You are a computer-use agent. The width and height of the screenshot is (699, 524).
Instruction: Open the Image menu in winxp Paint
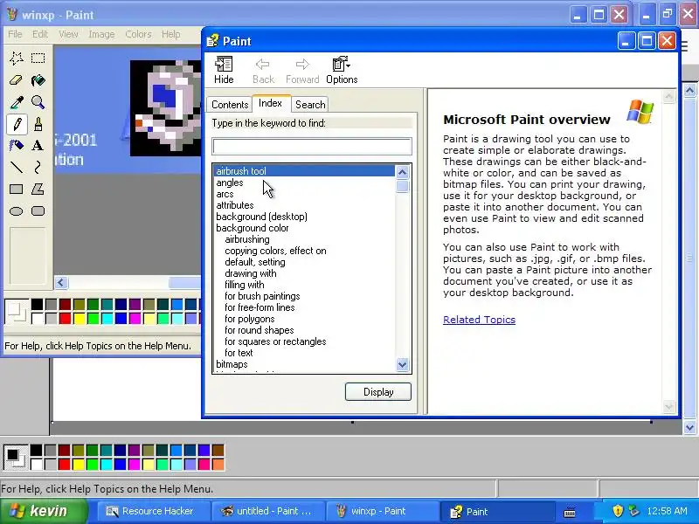click(x=101, y=34)
